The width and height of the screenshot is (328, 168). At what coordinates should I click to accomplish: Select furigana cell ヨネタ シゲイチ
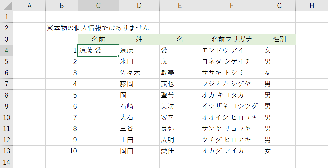pos(232,61)
